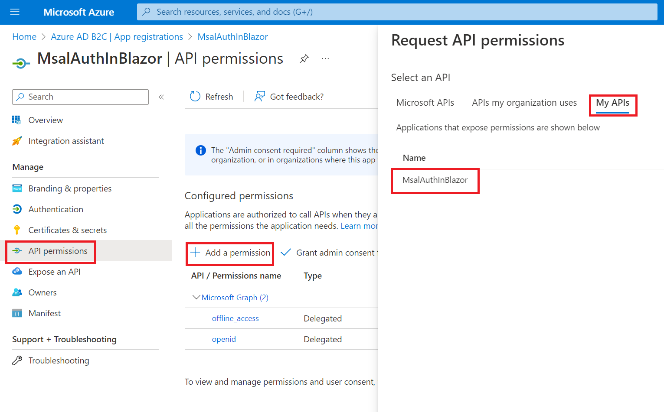Sort by API / Permissions name column

(x=236, y=276)
